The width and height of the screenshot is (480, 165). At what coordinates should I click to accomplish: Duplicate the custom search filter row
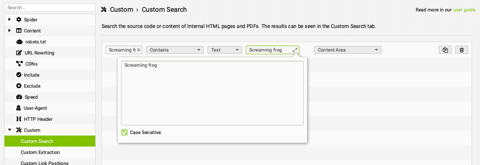point(445,50)
